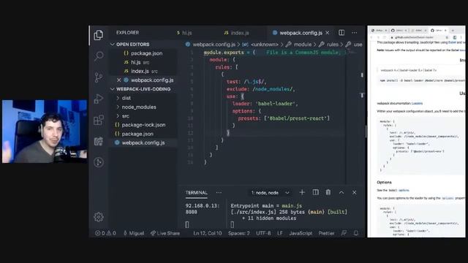Open the Explorer view in activity bar
This screenshot has height=263, width=468.
coord(99,35)
